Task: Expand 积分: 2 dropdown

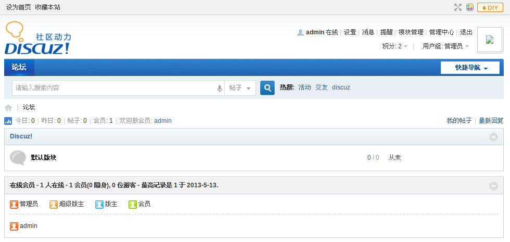Action: 395,46
